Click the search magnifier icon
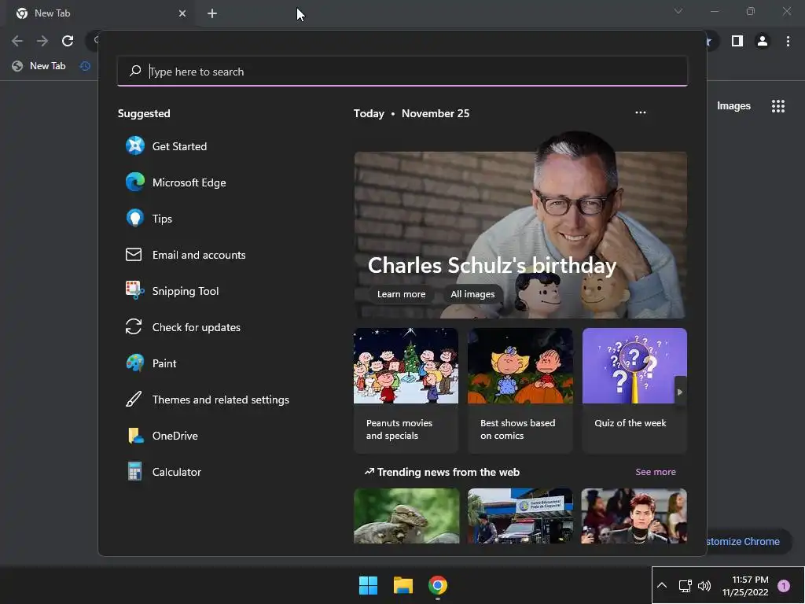Screen dimensions: 805x604 pos(135,71)
